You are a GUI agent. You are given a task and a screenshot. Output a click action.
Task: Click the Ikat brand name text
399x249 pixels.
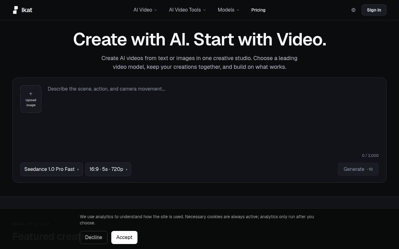click(x=27, y=10)
